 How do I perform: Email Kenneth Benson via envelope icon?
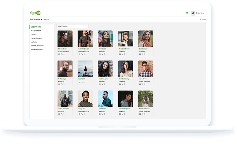(80, 54)
